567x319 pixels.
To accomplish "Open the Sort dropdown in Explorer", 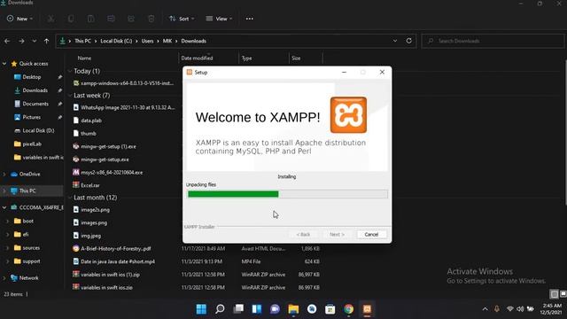I will [x=182, y=19].
